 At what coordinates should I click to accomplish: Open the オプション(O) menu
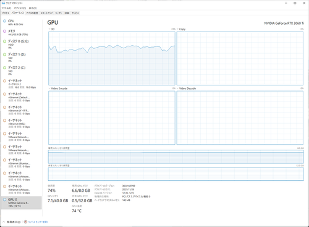(20, 8)
